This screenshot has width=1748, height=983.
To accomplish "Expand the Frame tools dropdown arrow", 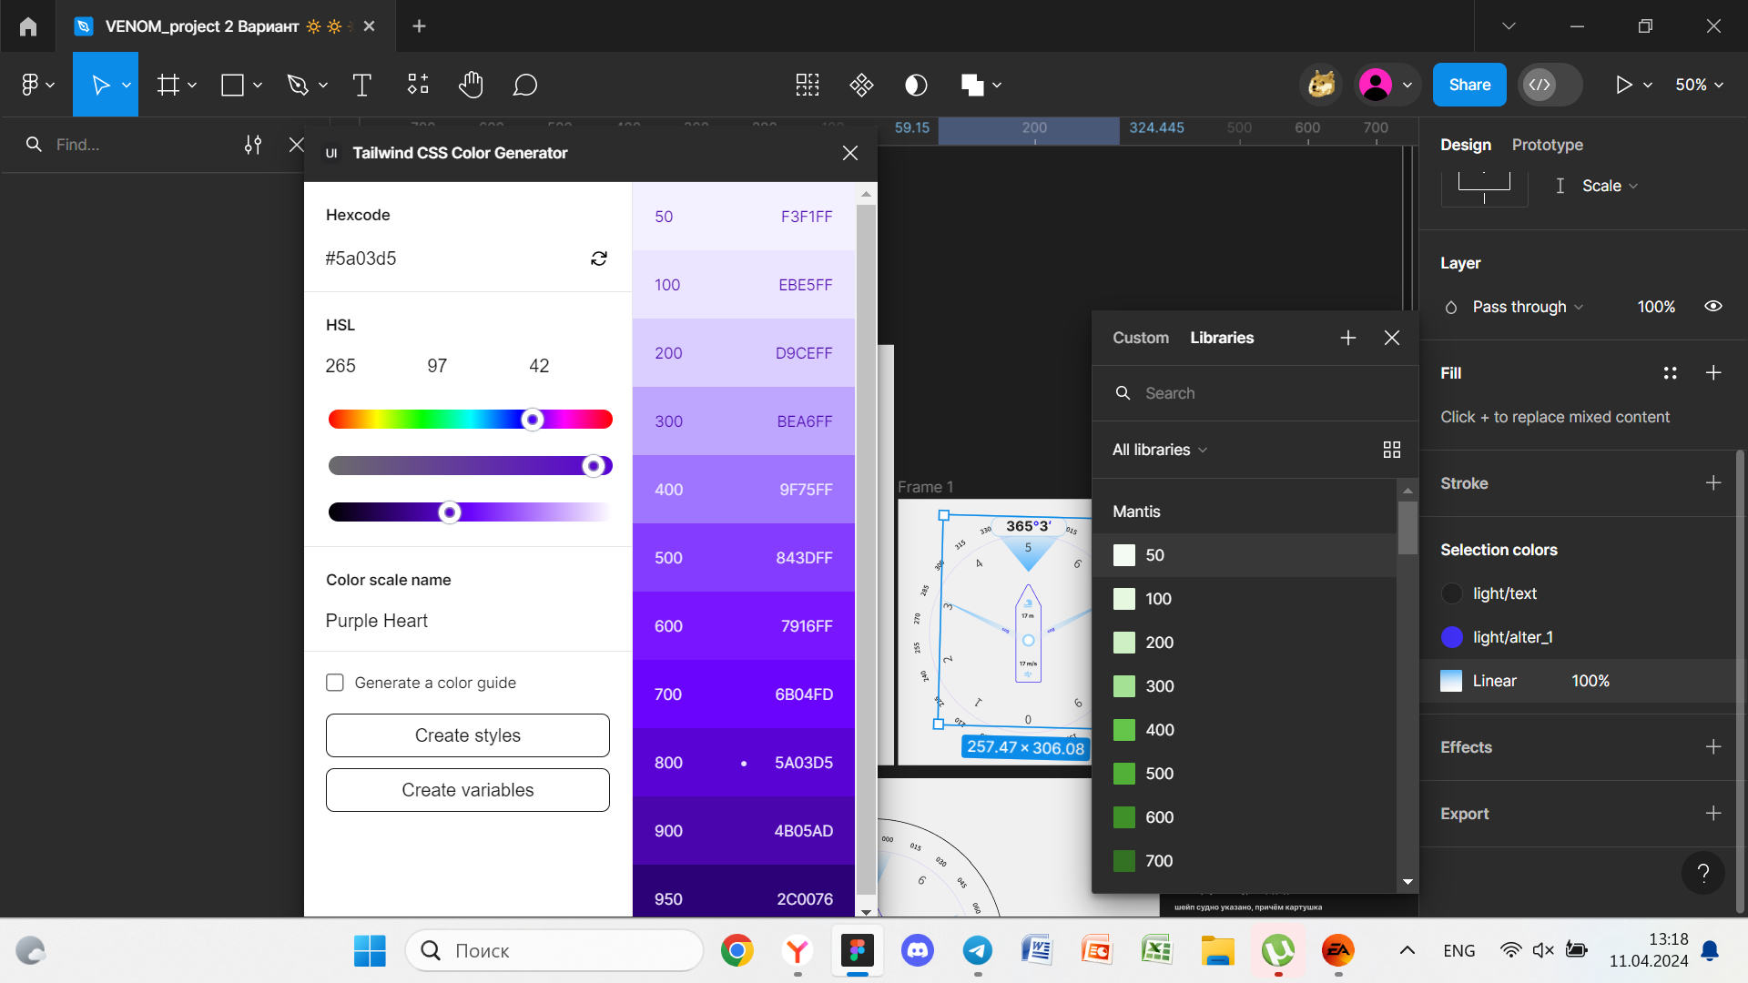I will click(192, 85).
